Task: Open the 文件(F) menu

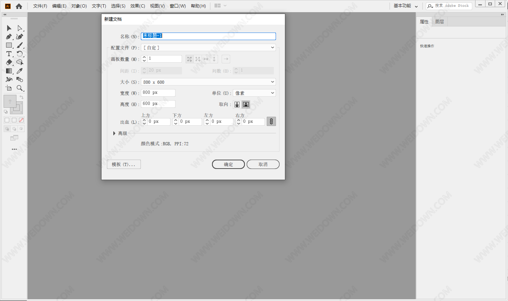Action: [40, 6]
